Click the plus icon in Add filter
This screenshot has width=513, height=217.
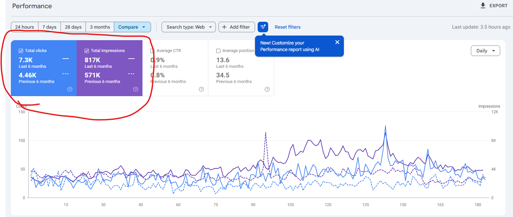tap(224, 27)
